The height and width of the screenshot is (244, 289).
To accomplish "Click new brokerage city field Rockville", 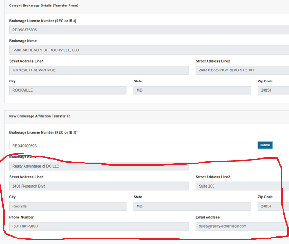I will point(68,206).
